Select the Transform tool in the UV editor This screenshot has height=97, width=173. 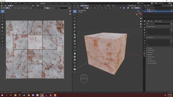(2, 27)
